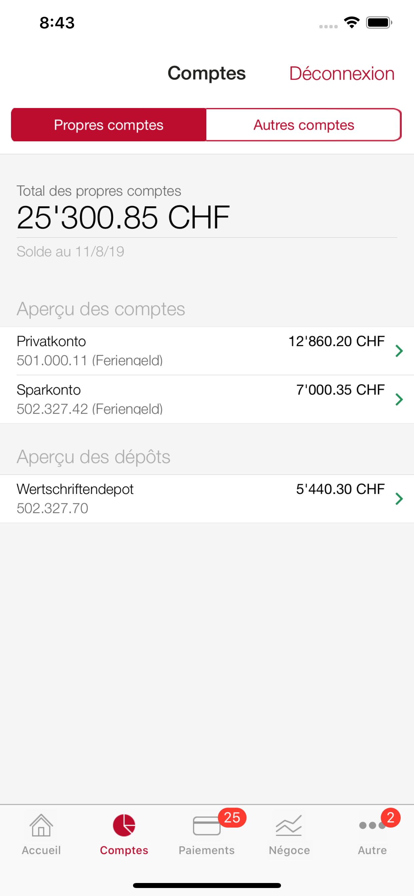Screen dimensions: 414x896
Task: Tap the Wi-Fi status icon
Action: 351,23
